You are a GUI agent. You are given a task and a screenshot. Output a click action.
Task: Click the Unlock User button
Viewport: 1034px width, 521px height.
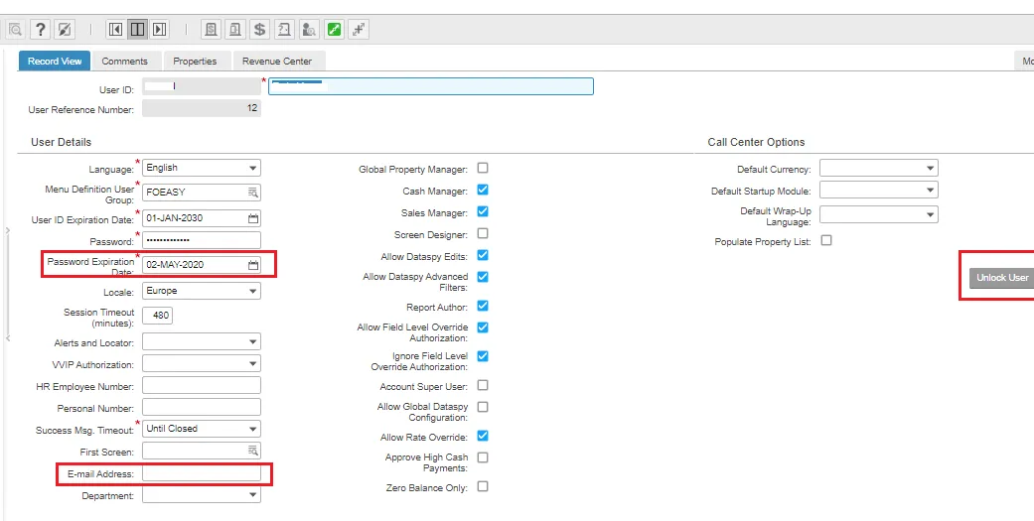(x=1001, y=277)
